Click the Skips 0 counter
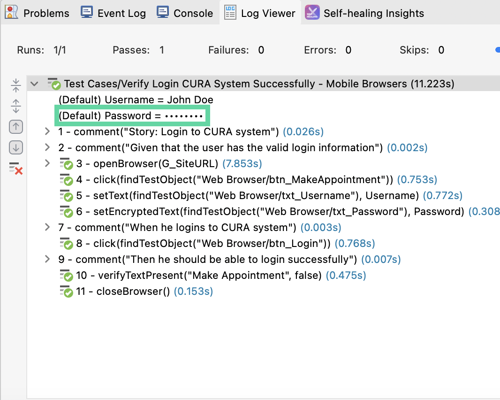 tap(422, 50)
